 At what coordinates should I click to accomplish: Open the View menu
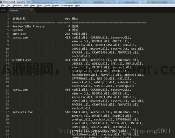click(33, 6)
